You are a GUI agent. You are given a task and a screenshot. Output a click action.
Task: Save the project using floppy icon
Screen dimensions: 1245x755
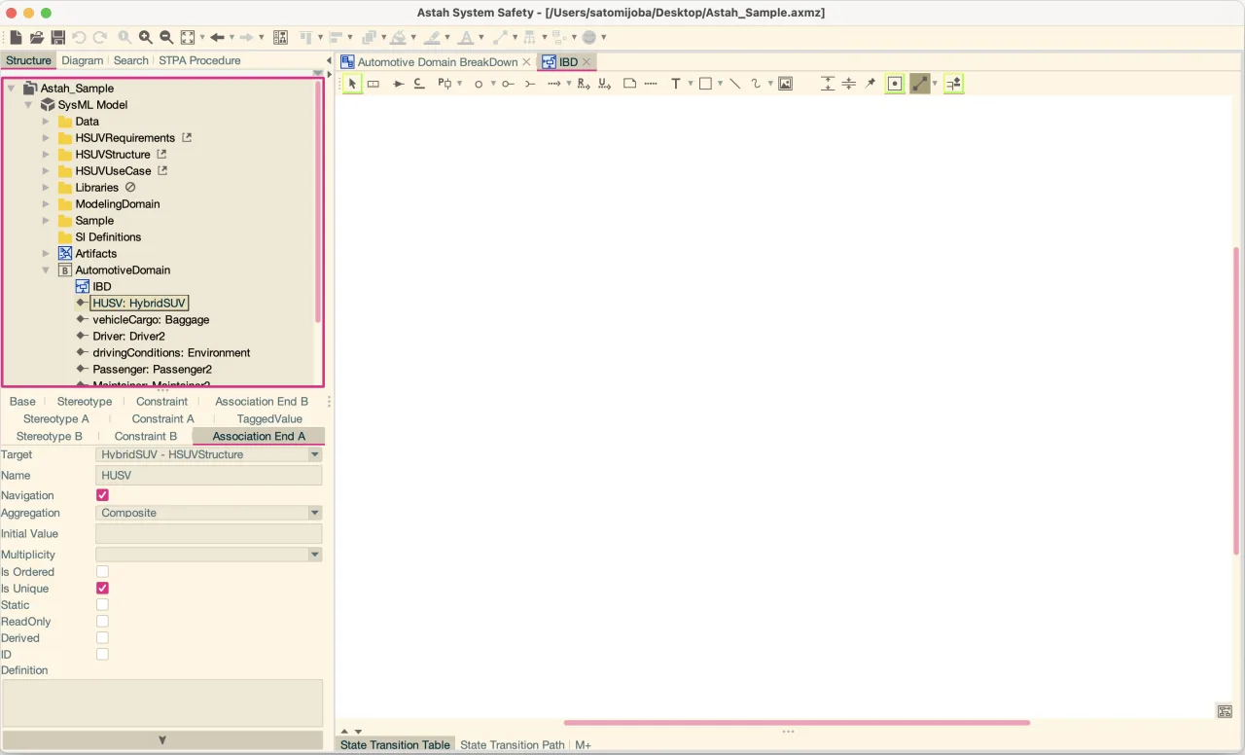[58, 37]
